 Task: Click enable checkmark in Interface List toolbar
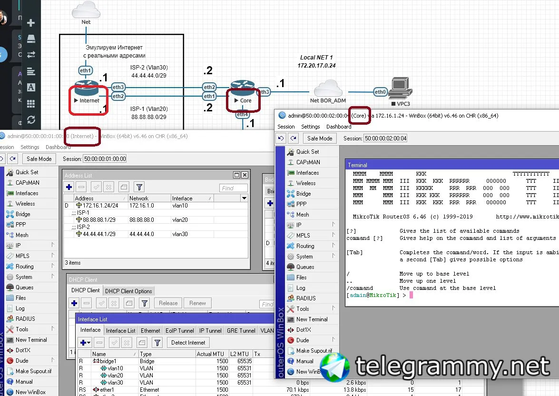click(115, 343)
